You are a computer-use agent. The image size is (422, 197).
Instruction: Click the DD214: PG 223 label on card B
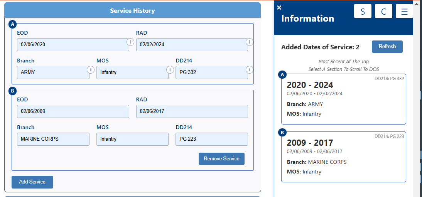tap(389, 136)
